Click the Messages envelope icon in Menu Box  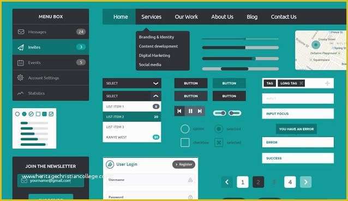[x=21, y=32]
